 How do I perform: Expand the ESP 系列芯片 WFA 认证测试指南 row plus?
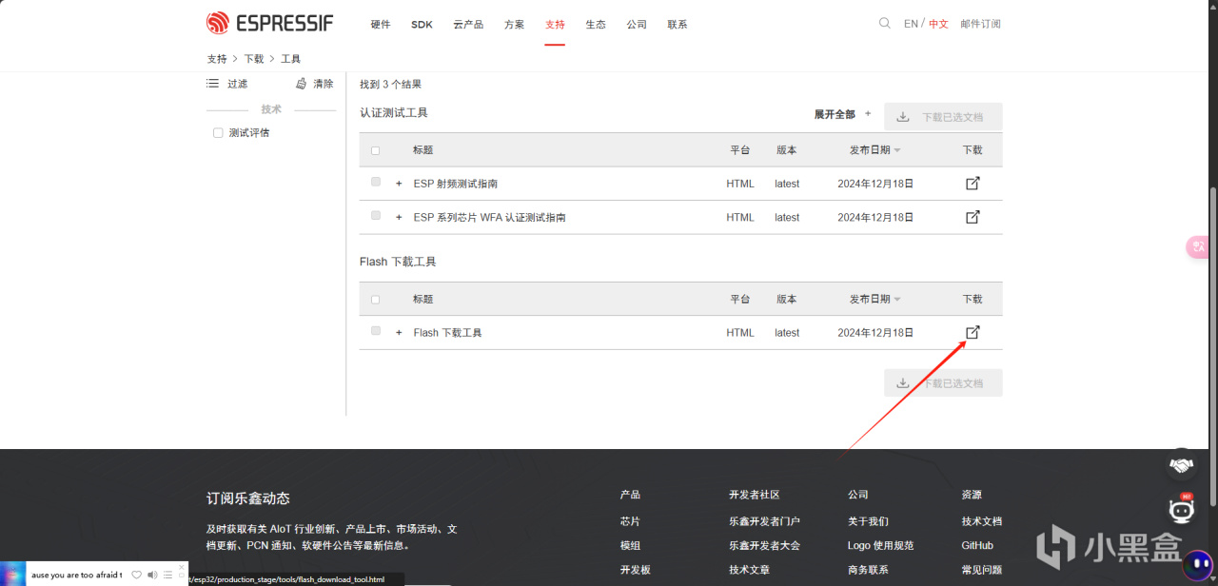pos(399,217)
